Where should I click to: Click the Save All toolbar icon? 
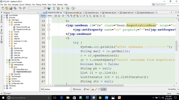(x=15, y=8)
